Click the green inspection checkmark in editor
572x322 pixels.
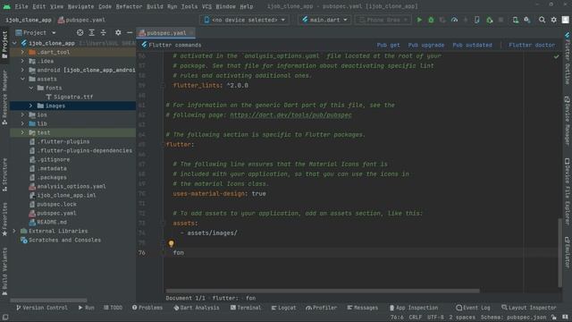tap(556, 56)
